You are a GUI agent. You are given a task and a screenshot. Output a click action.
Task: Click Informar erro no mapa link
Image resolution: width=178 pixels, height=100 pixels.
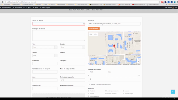coord(135,64)
